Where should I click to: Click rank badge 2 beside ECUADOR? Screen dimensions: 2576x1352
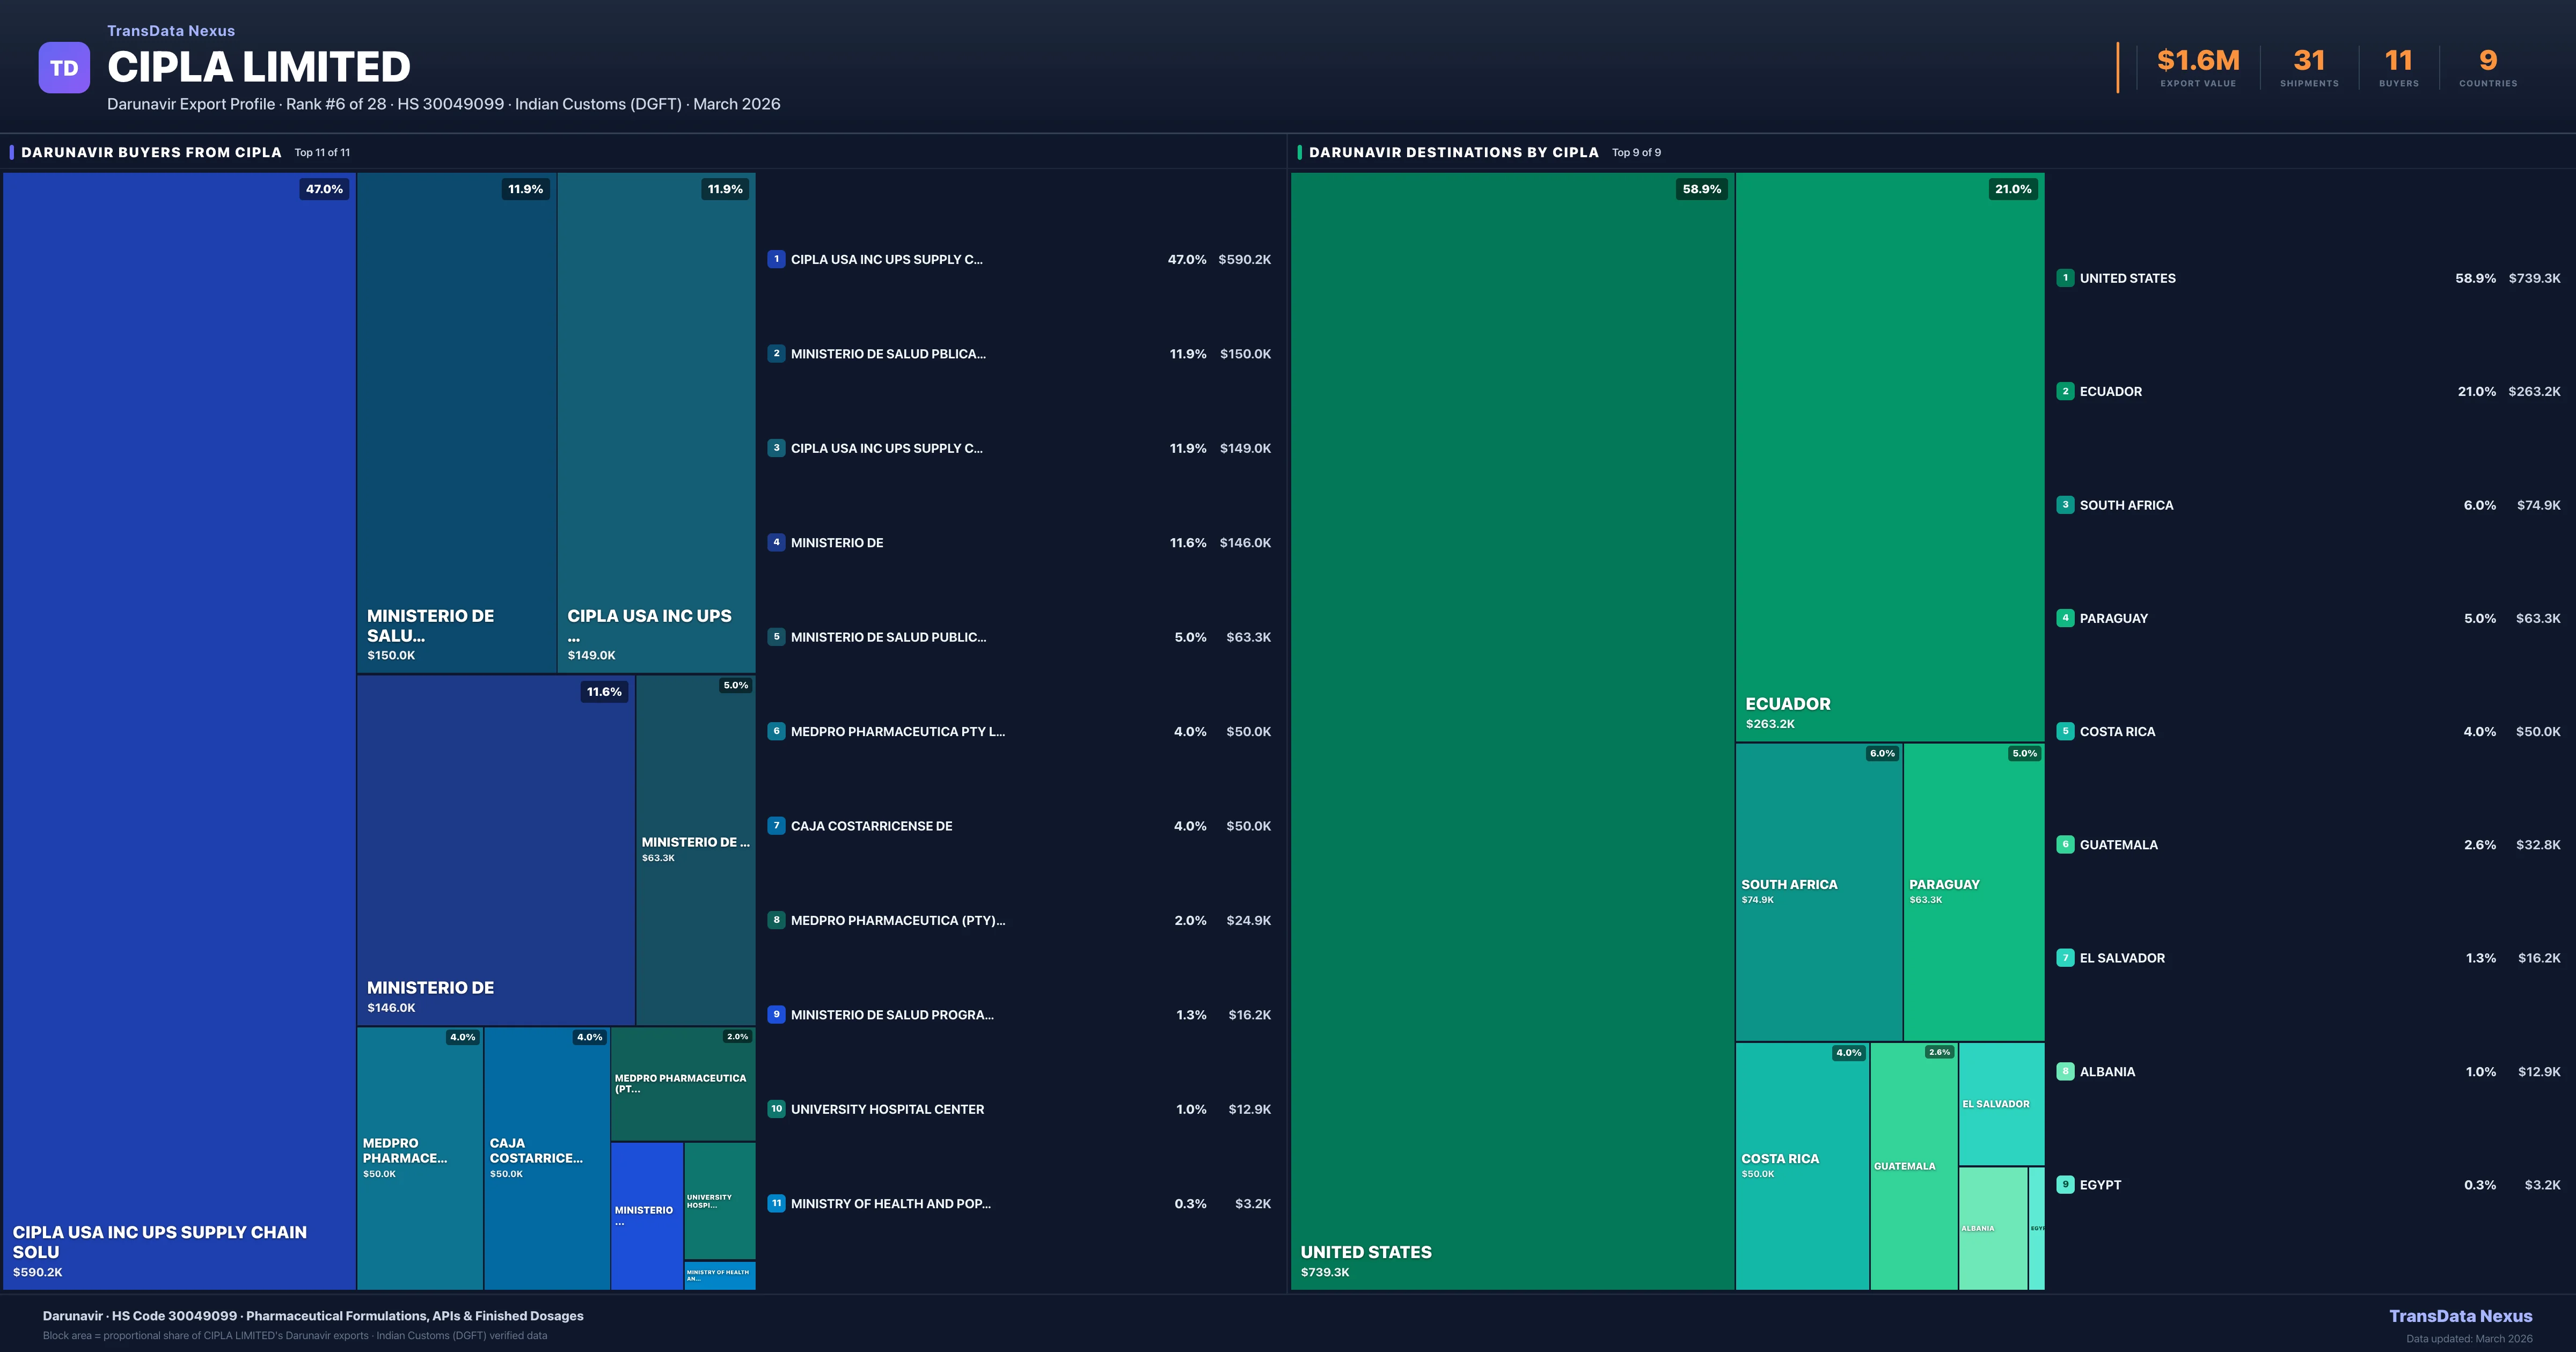pos(2065,391)
